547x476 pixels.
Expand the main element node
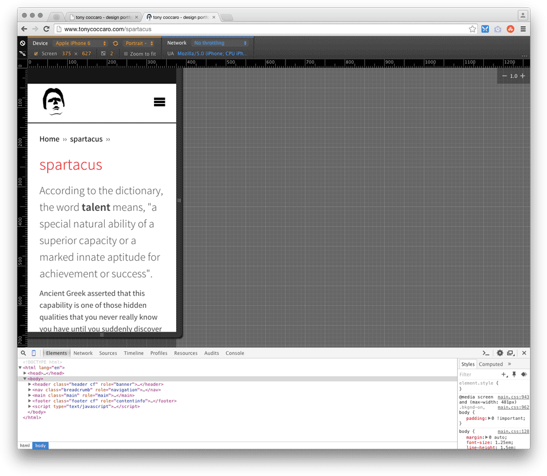click(30, 395)
